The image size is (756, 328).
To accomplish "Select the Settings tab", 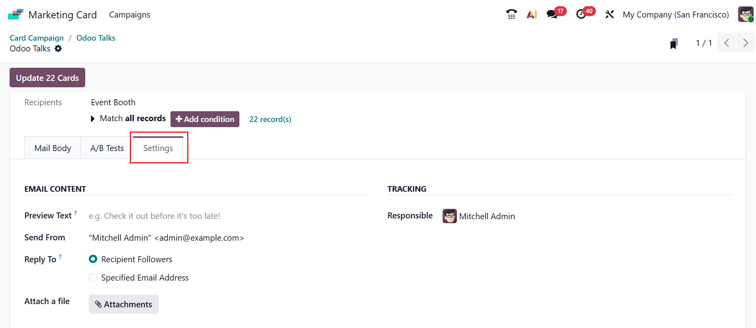I will (158, 148).
